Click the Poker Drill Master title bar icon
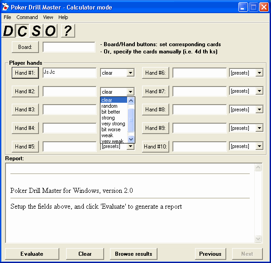 click(5, 7)
